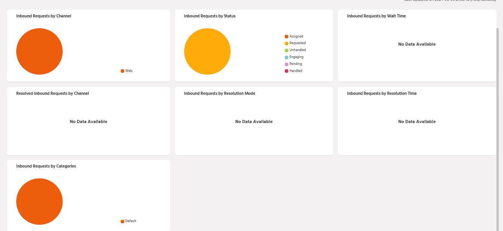Click the Inbound Requests by Wait Time heading

tap(376, 16)
